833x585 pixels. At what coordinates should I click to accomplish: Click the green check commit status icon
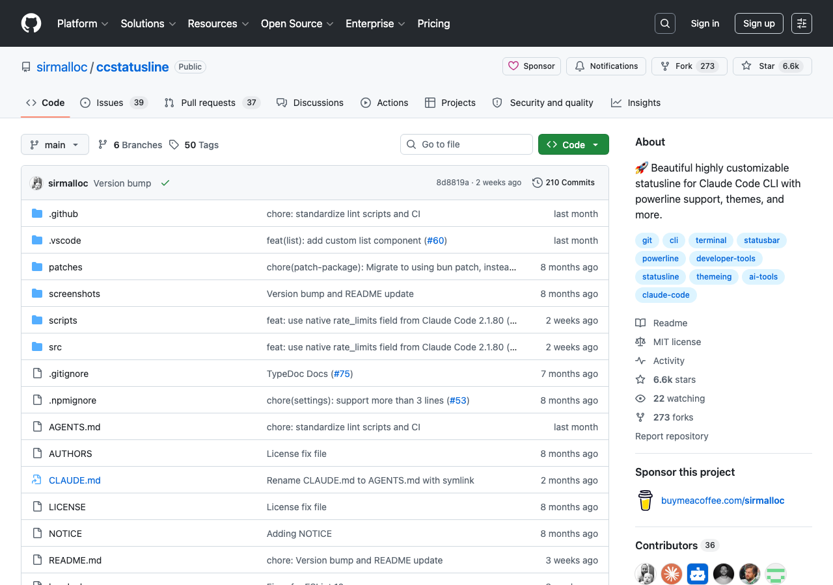coord(165,183)
